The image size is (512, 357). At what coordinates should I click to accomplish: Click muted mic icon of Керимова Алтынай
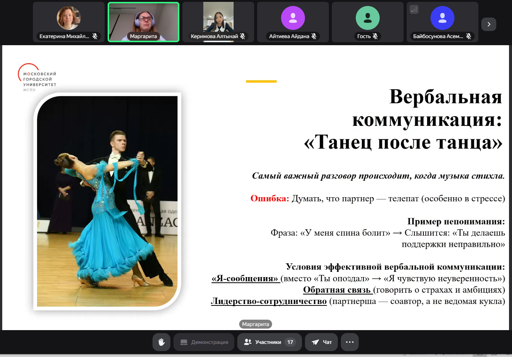pyautogui.click(x=243, y=36)
